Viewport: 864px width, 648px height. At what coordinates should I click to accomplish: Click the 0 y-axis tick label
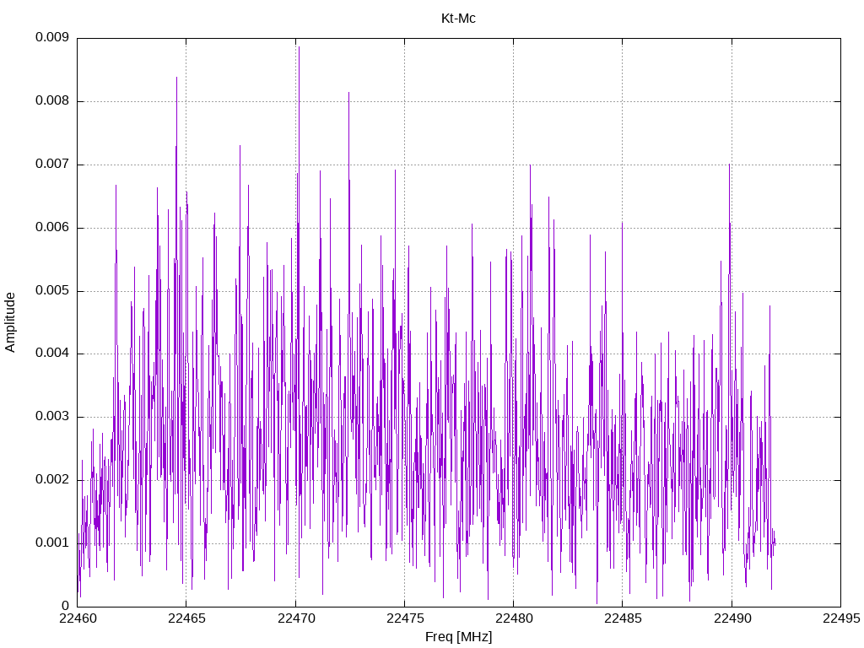(x=65, y=606)
